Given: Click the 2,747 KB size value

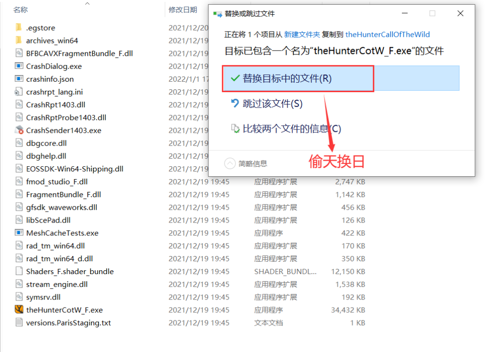Looking at the screenshot, I should tap(350, 181).
